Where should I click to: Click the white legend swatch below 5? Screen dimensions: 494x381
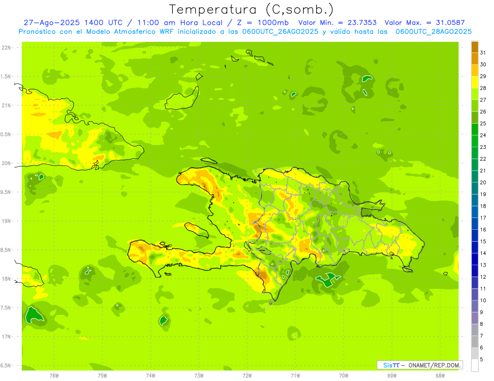point(475,365)
